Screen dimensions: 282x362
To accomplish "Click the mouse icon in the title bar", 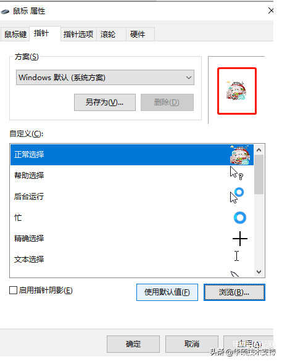I will 5,11.
